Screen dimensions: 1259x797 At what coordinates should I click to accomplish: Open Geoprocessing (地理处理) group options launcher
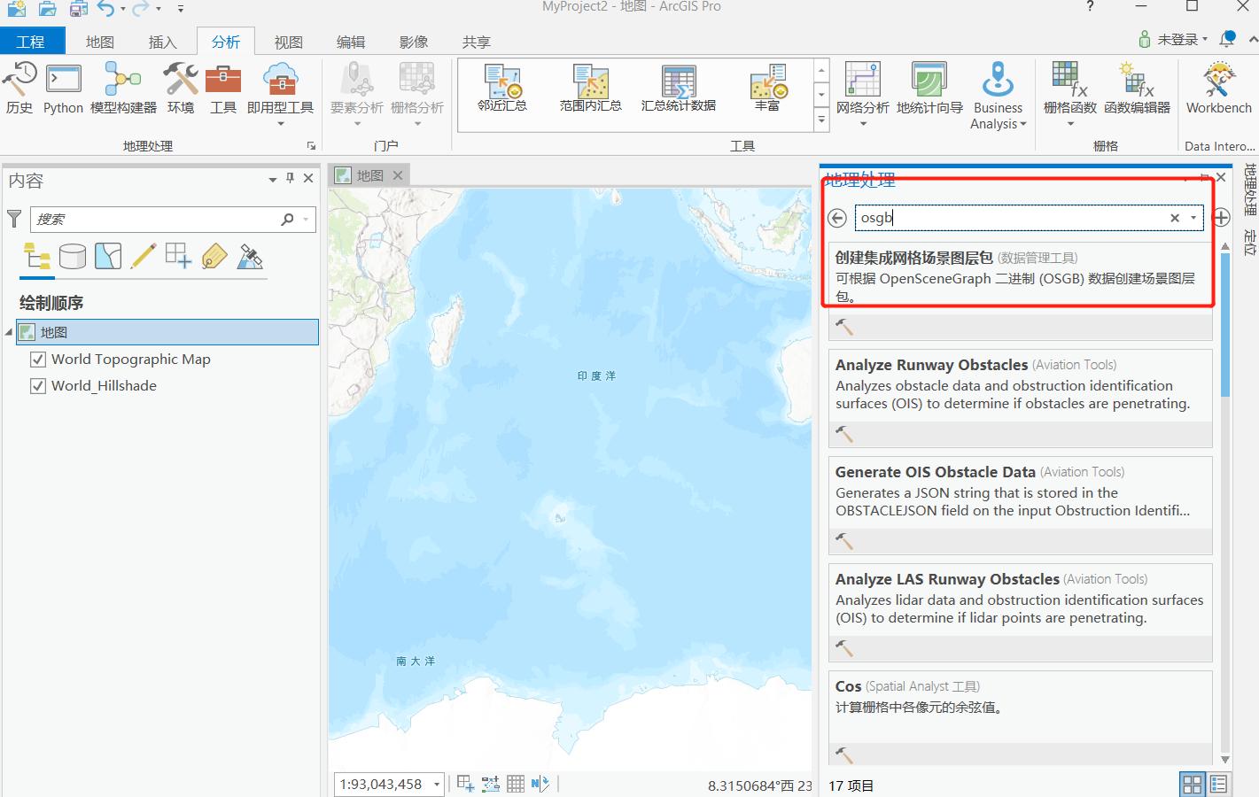[x=311, y=146]
